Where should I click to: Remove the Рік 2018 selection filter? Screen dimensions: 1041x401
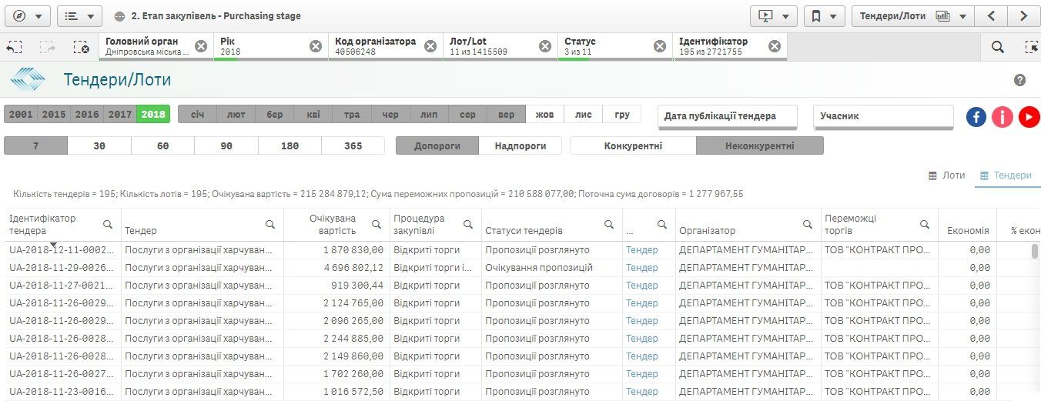316,46
